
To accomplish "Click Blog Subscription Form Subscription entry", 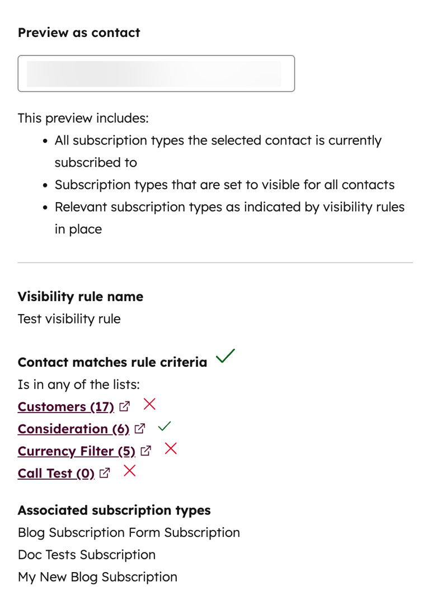I will click(129, 532).
